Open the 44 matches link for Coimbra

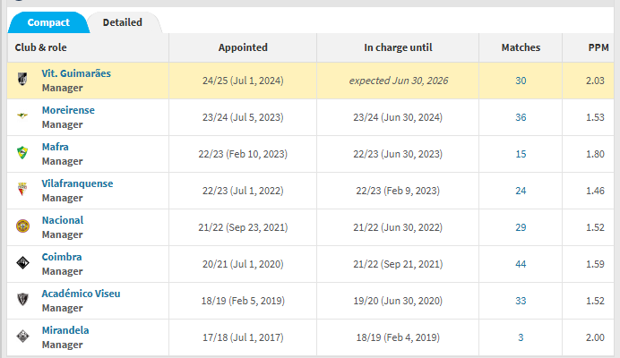521,264
